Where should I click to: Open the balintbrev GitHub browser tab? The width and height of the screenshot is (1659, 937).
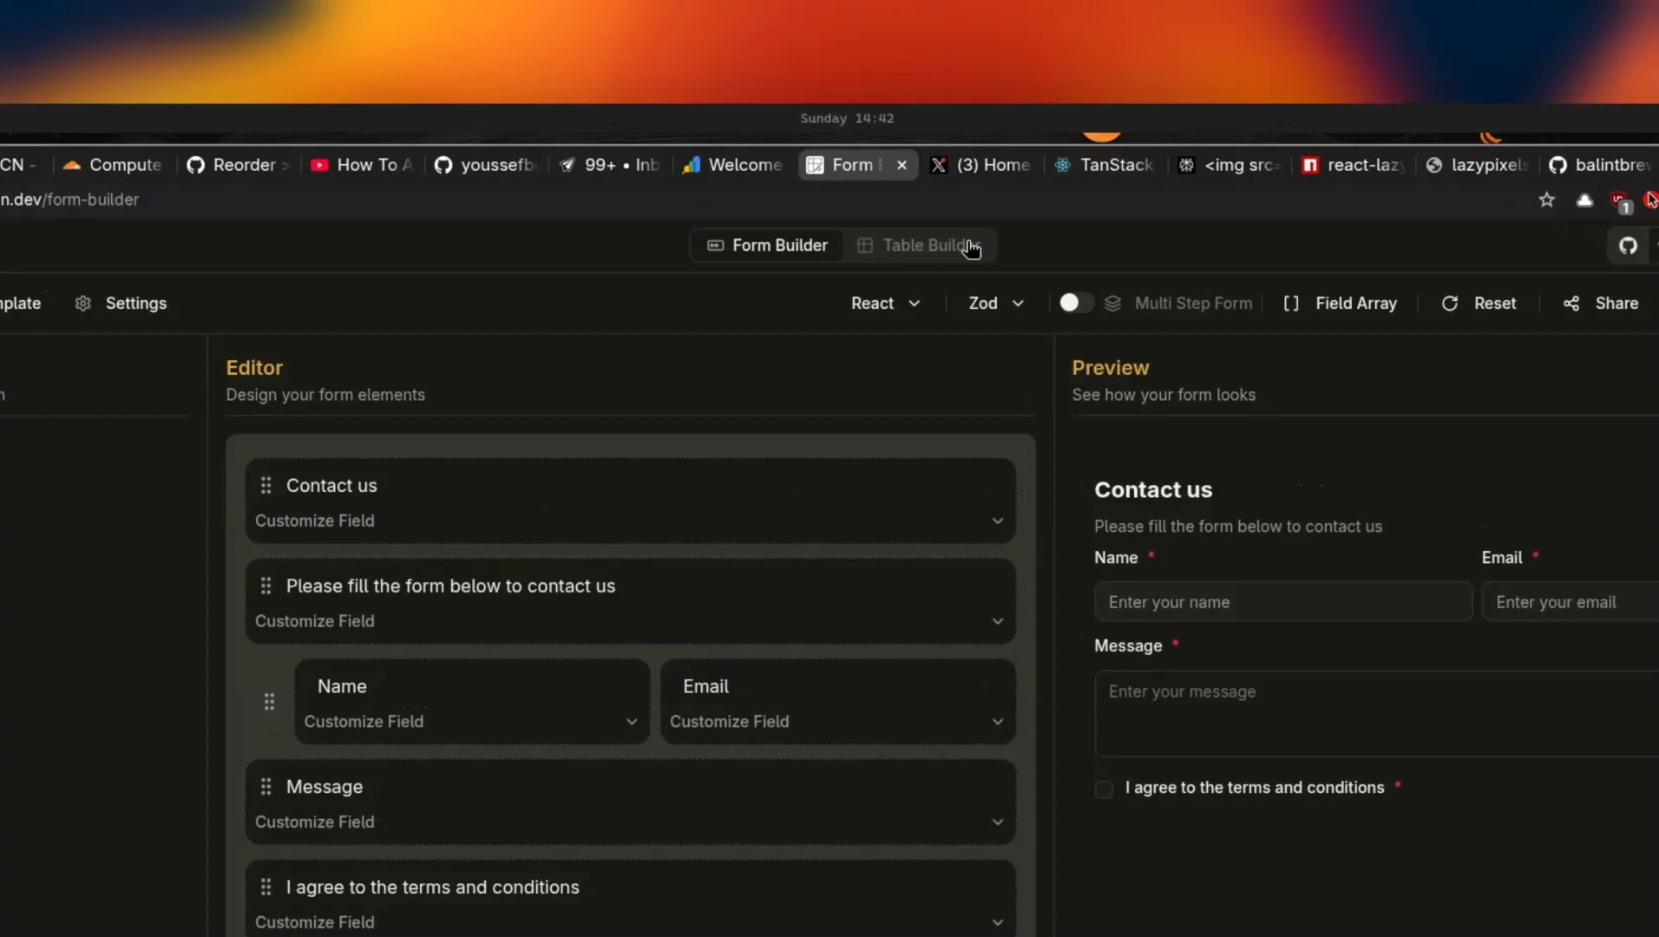pos(1601,165)
